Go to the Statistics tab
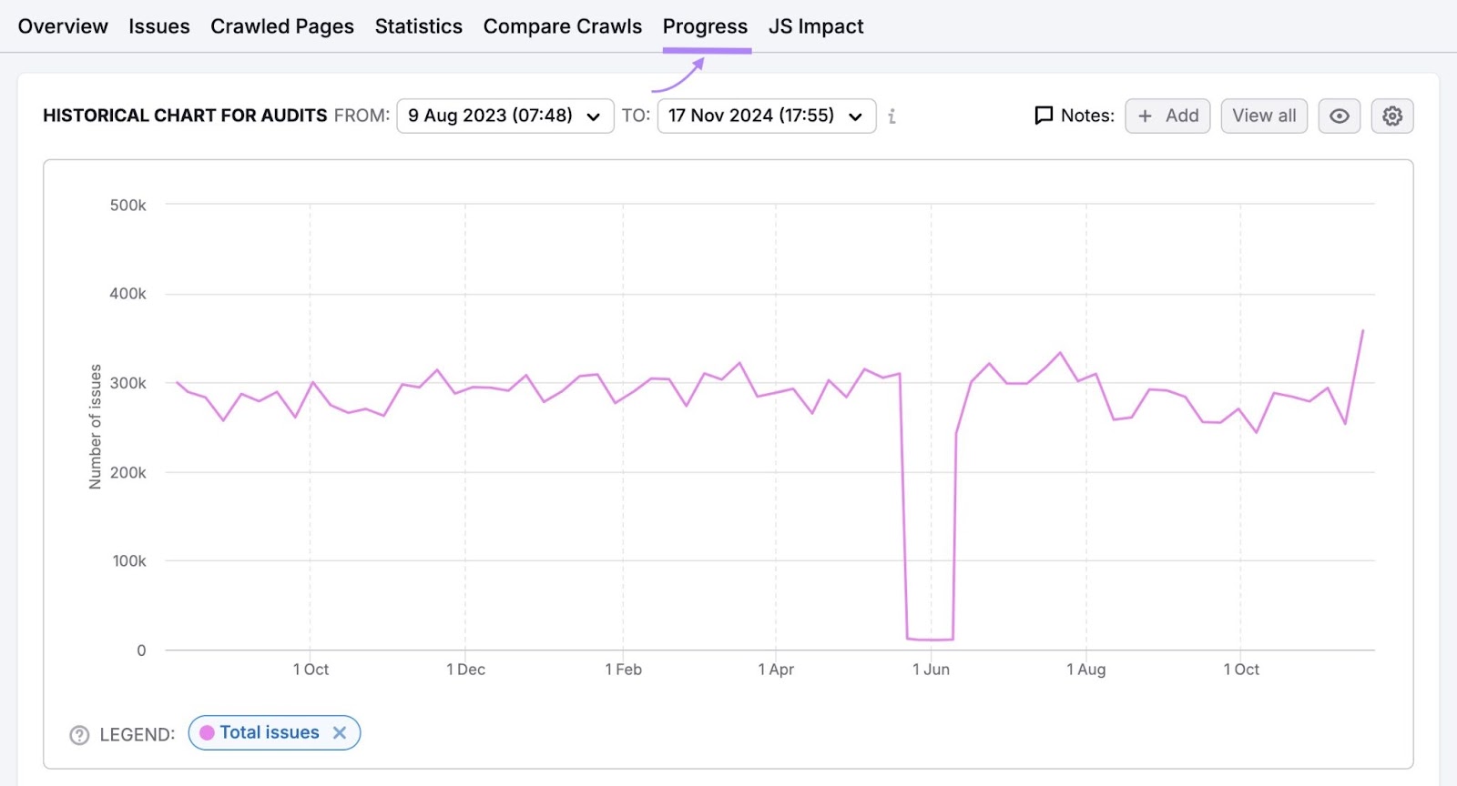Image resolution: width=1457 pixels, height=786 pixels. coord(419,26)
